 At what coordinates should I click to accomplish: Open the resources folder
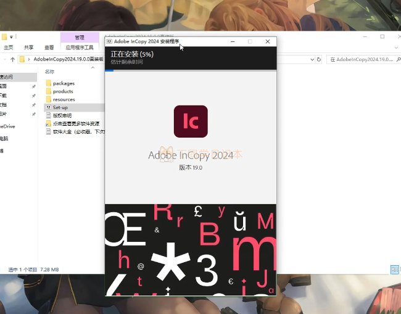[x=64, y=99]
